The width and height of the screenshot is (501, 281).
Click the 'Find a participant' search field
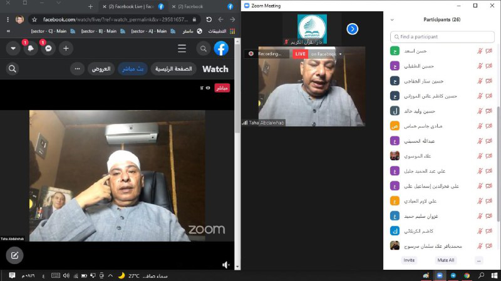[x=442, y=37]
